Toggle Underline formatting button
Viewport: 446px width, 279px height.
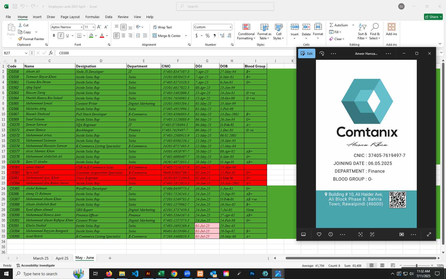[x=67, y=36]
